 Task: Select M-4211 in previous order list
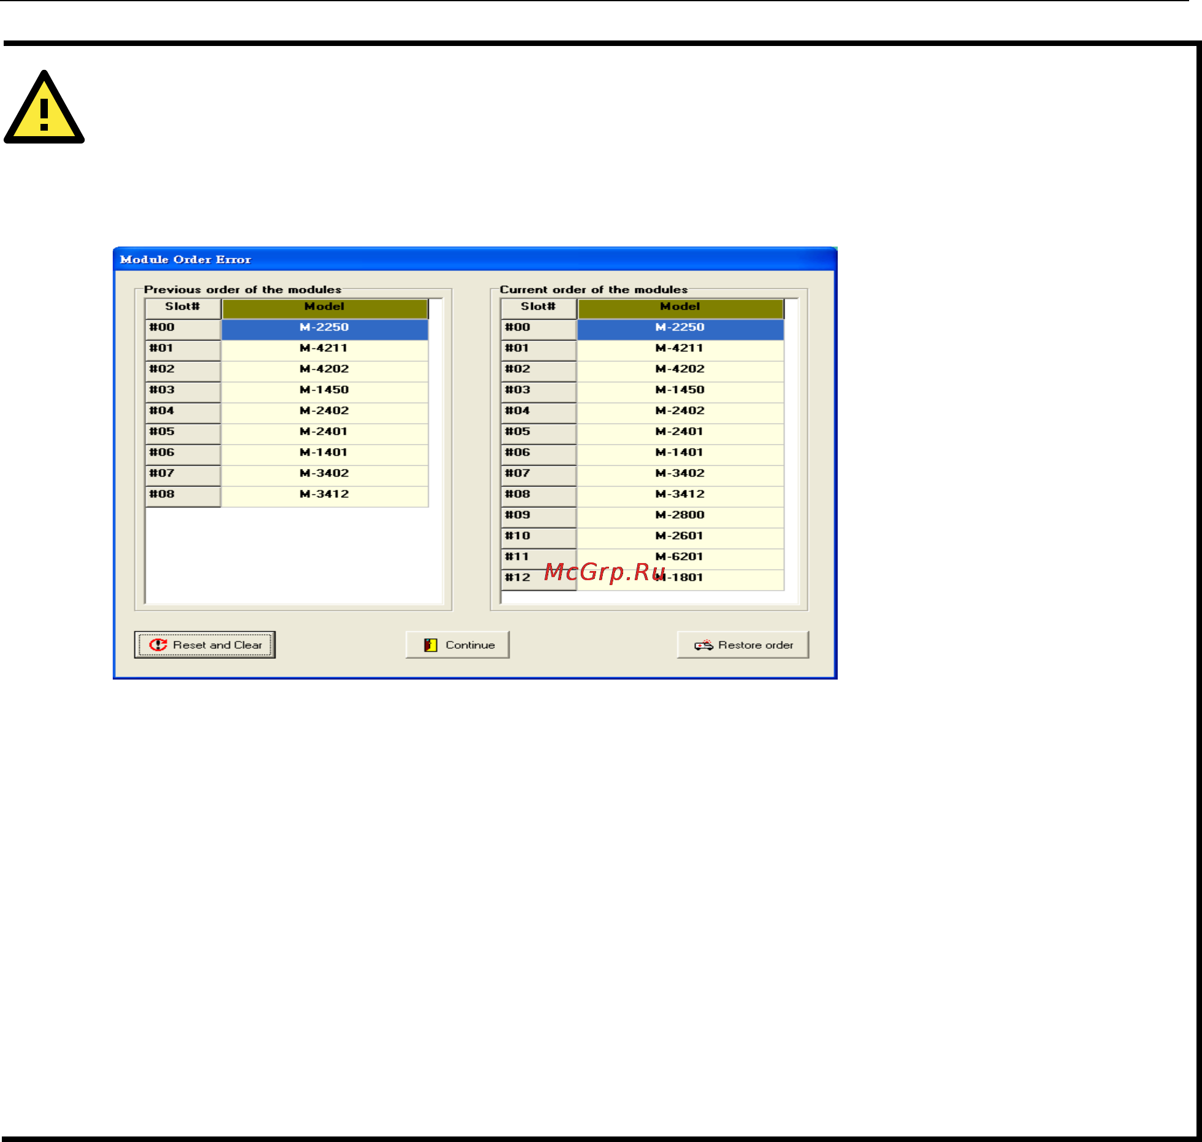(x=324, y=350)
